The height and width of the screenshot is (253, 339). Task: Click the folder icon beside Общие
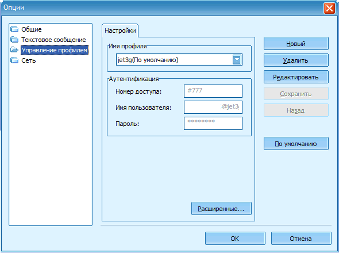14,29
